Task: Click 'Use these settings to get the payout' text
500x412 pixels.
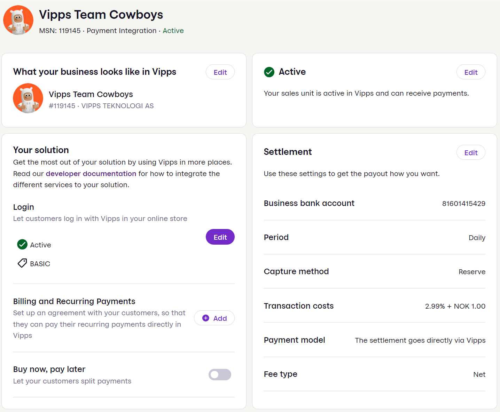Action: (x=352, y=174)
